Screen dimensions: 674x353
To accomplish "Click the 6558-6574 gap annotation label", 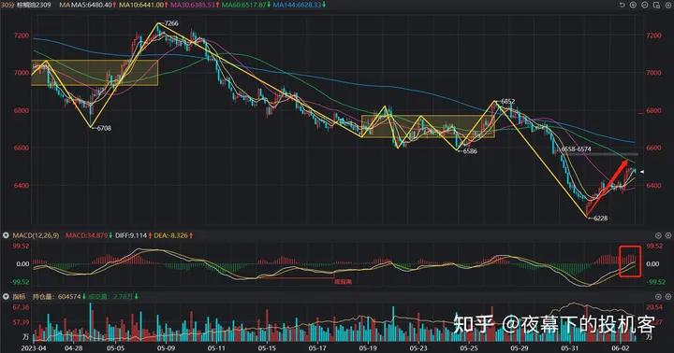I will pyautogui.click(x=576, y=148).
